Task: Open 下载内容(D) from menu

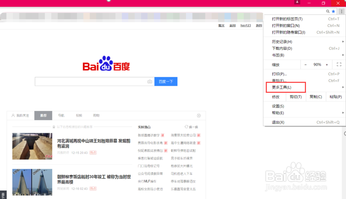Action: click(304, 48)
